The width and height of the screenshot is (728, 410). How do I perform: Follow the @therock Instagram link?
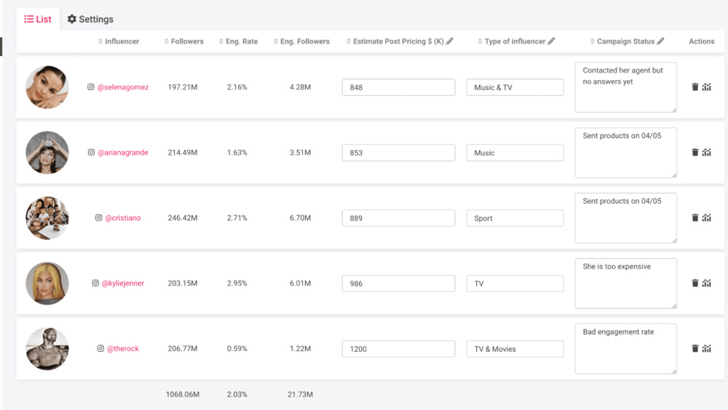(x=122, y=349)
